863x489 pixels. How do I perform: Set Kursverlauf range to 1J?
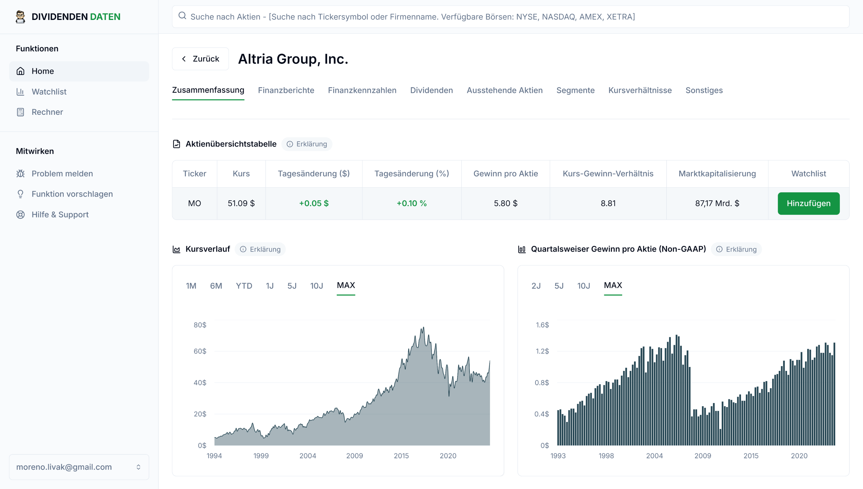pos(270,286)
